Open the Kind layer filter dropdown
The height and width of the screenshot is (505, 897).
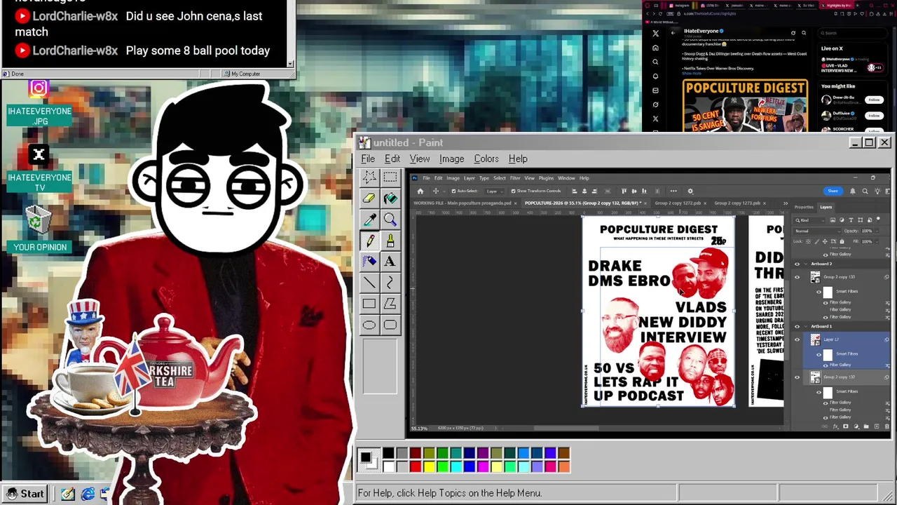click(808, 220)
